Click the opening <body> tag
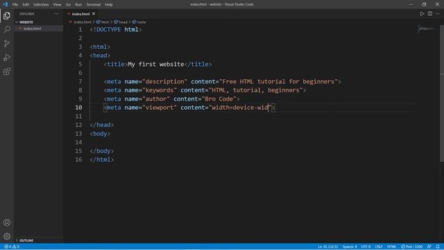This screenshot has height=250, width=444. click(100, 134)
